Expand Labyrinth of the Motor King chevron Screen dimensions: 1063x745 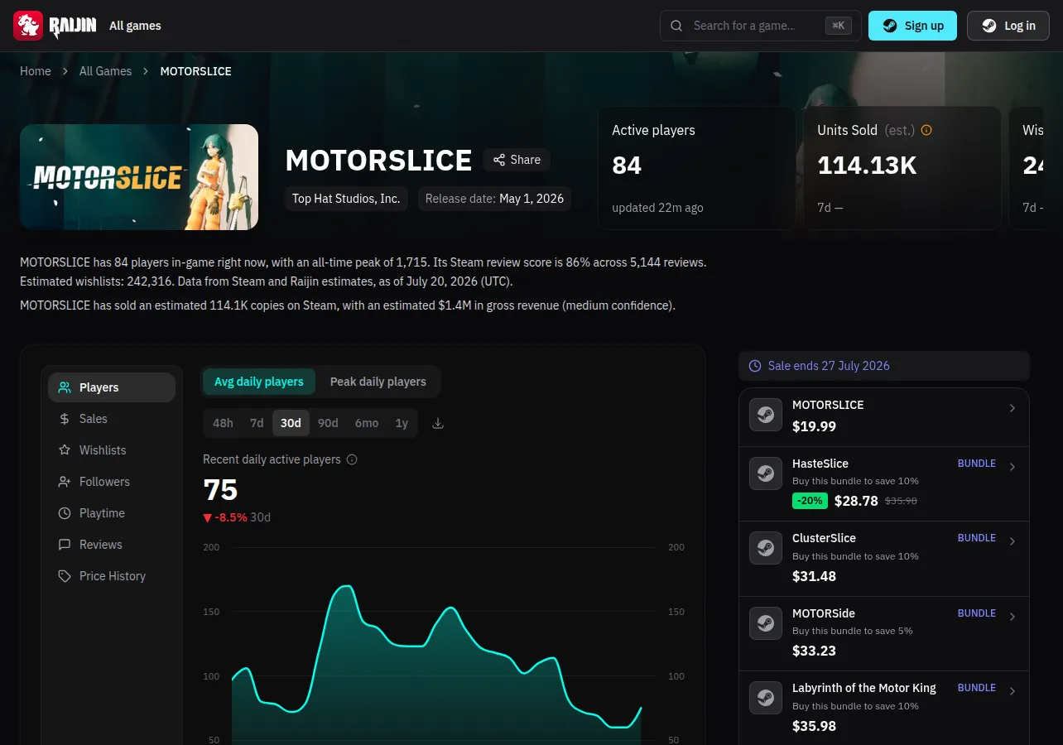pyautogui.click(x=1012, y=691)
